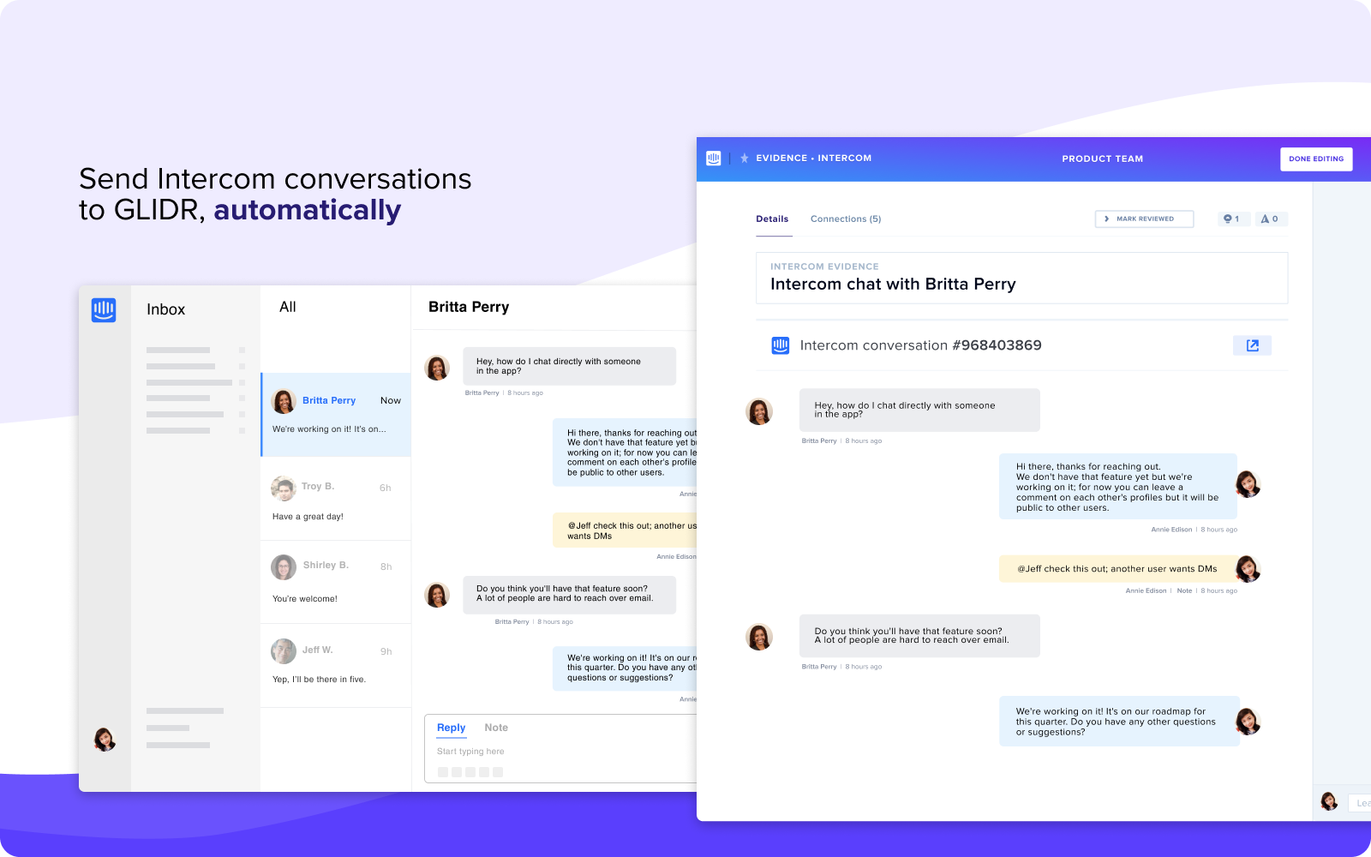The image size is (1371, 857).
Task: Click 'Do you think you'll have that feature' Intercom message
Action: [x=569, y=595]
